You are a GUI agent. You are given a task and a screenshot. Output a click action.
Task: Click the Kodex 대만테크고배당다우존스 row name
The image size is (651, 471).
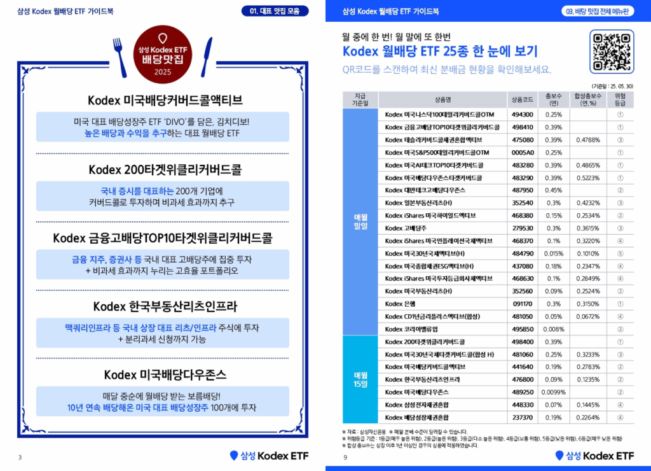click(425, 190)
